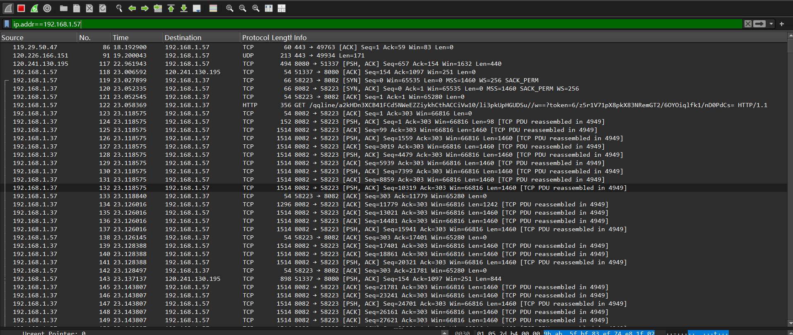
Task: Open capture options gear icon
Action: [47, 8]
